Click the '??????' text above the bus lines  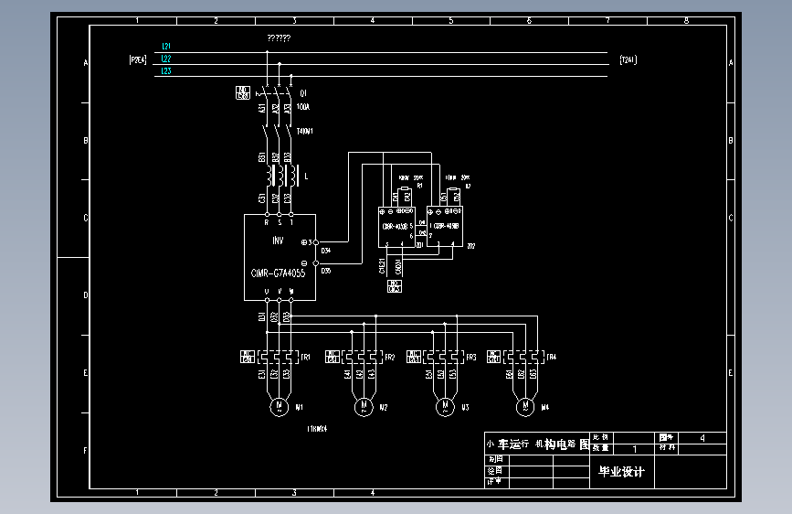(279, 37)
